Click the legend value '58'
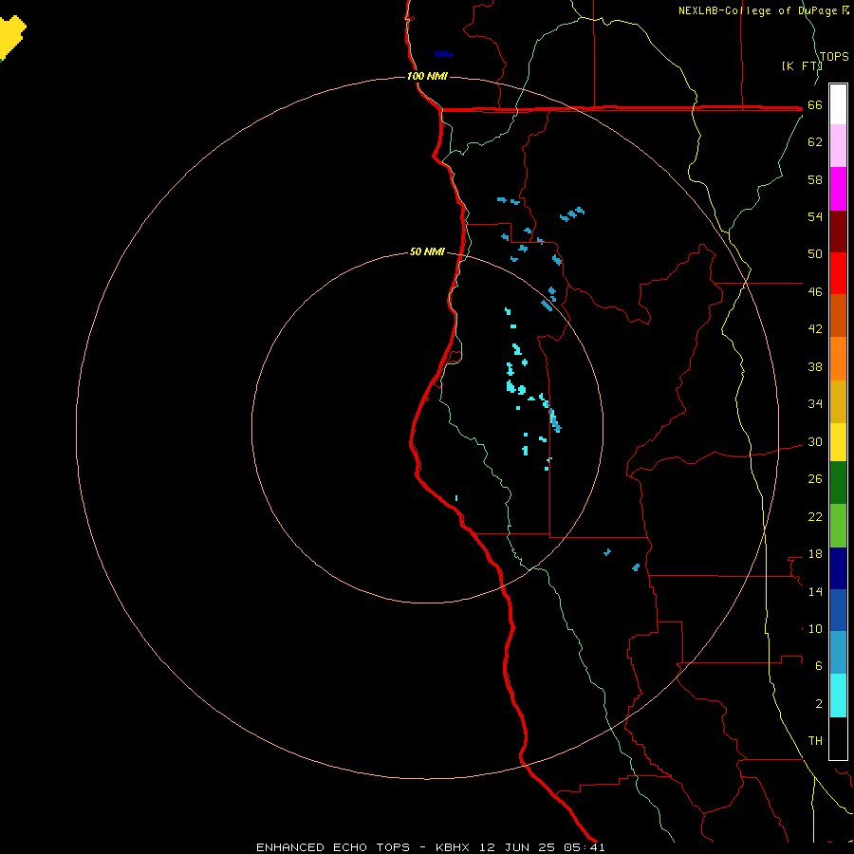The image size is (854, 854). pyautogui.click(x=815, y=179)
